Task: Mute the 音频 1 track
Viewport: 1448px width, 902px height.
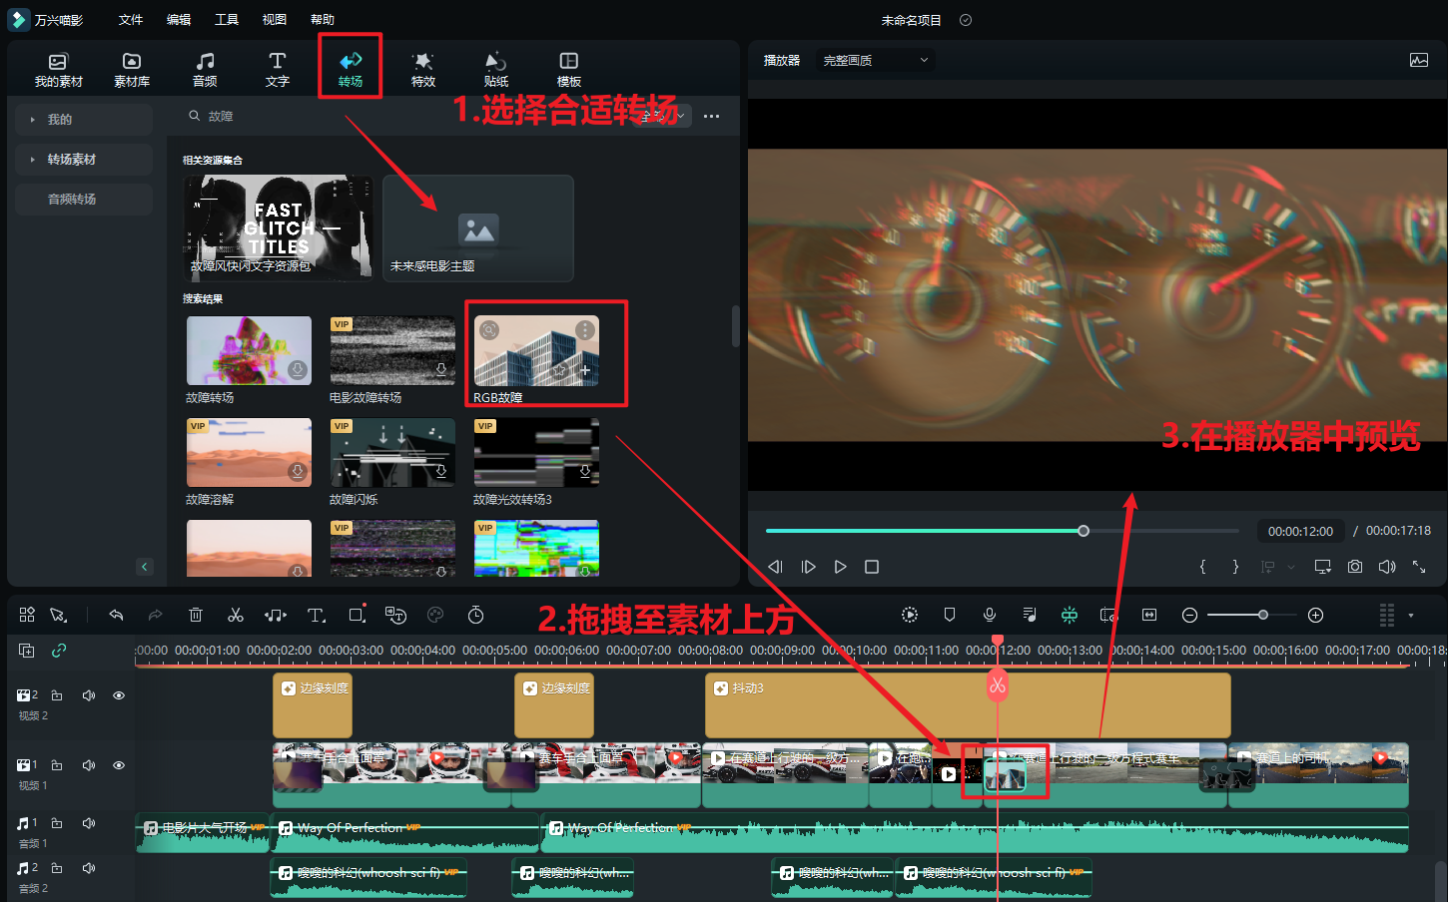Action: (89, 823)
